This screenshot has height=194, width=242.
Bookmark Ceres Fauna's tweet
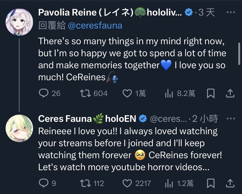click(x=211, y=183)
